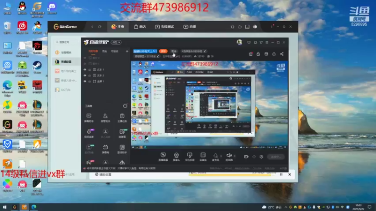Open 辅助设置 at WeGame bottom bar
This screenshot has height=211, width=376.
(x=103, y=174)
